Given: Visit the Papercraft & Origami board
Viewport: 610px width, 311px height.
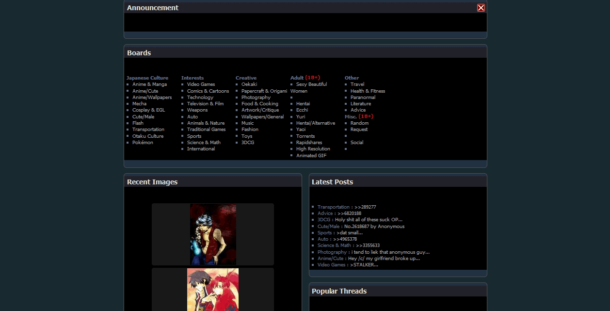Looking at the screenshot, I should click(x=264, y=91).
